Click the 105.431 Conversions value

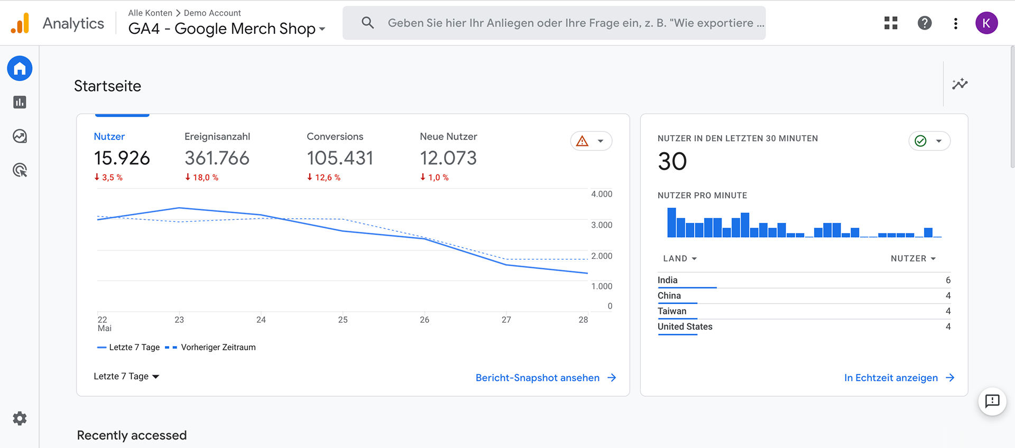[340, 158]
